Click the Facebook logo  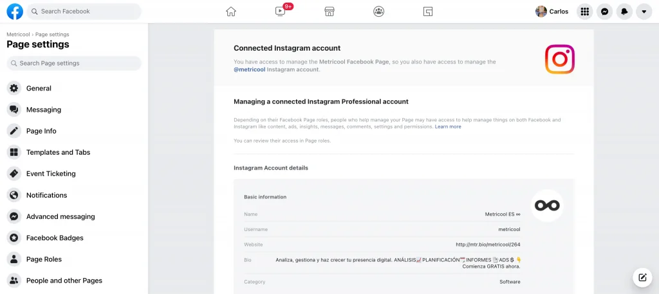15,12
